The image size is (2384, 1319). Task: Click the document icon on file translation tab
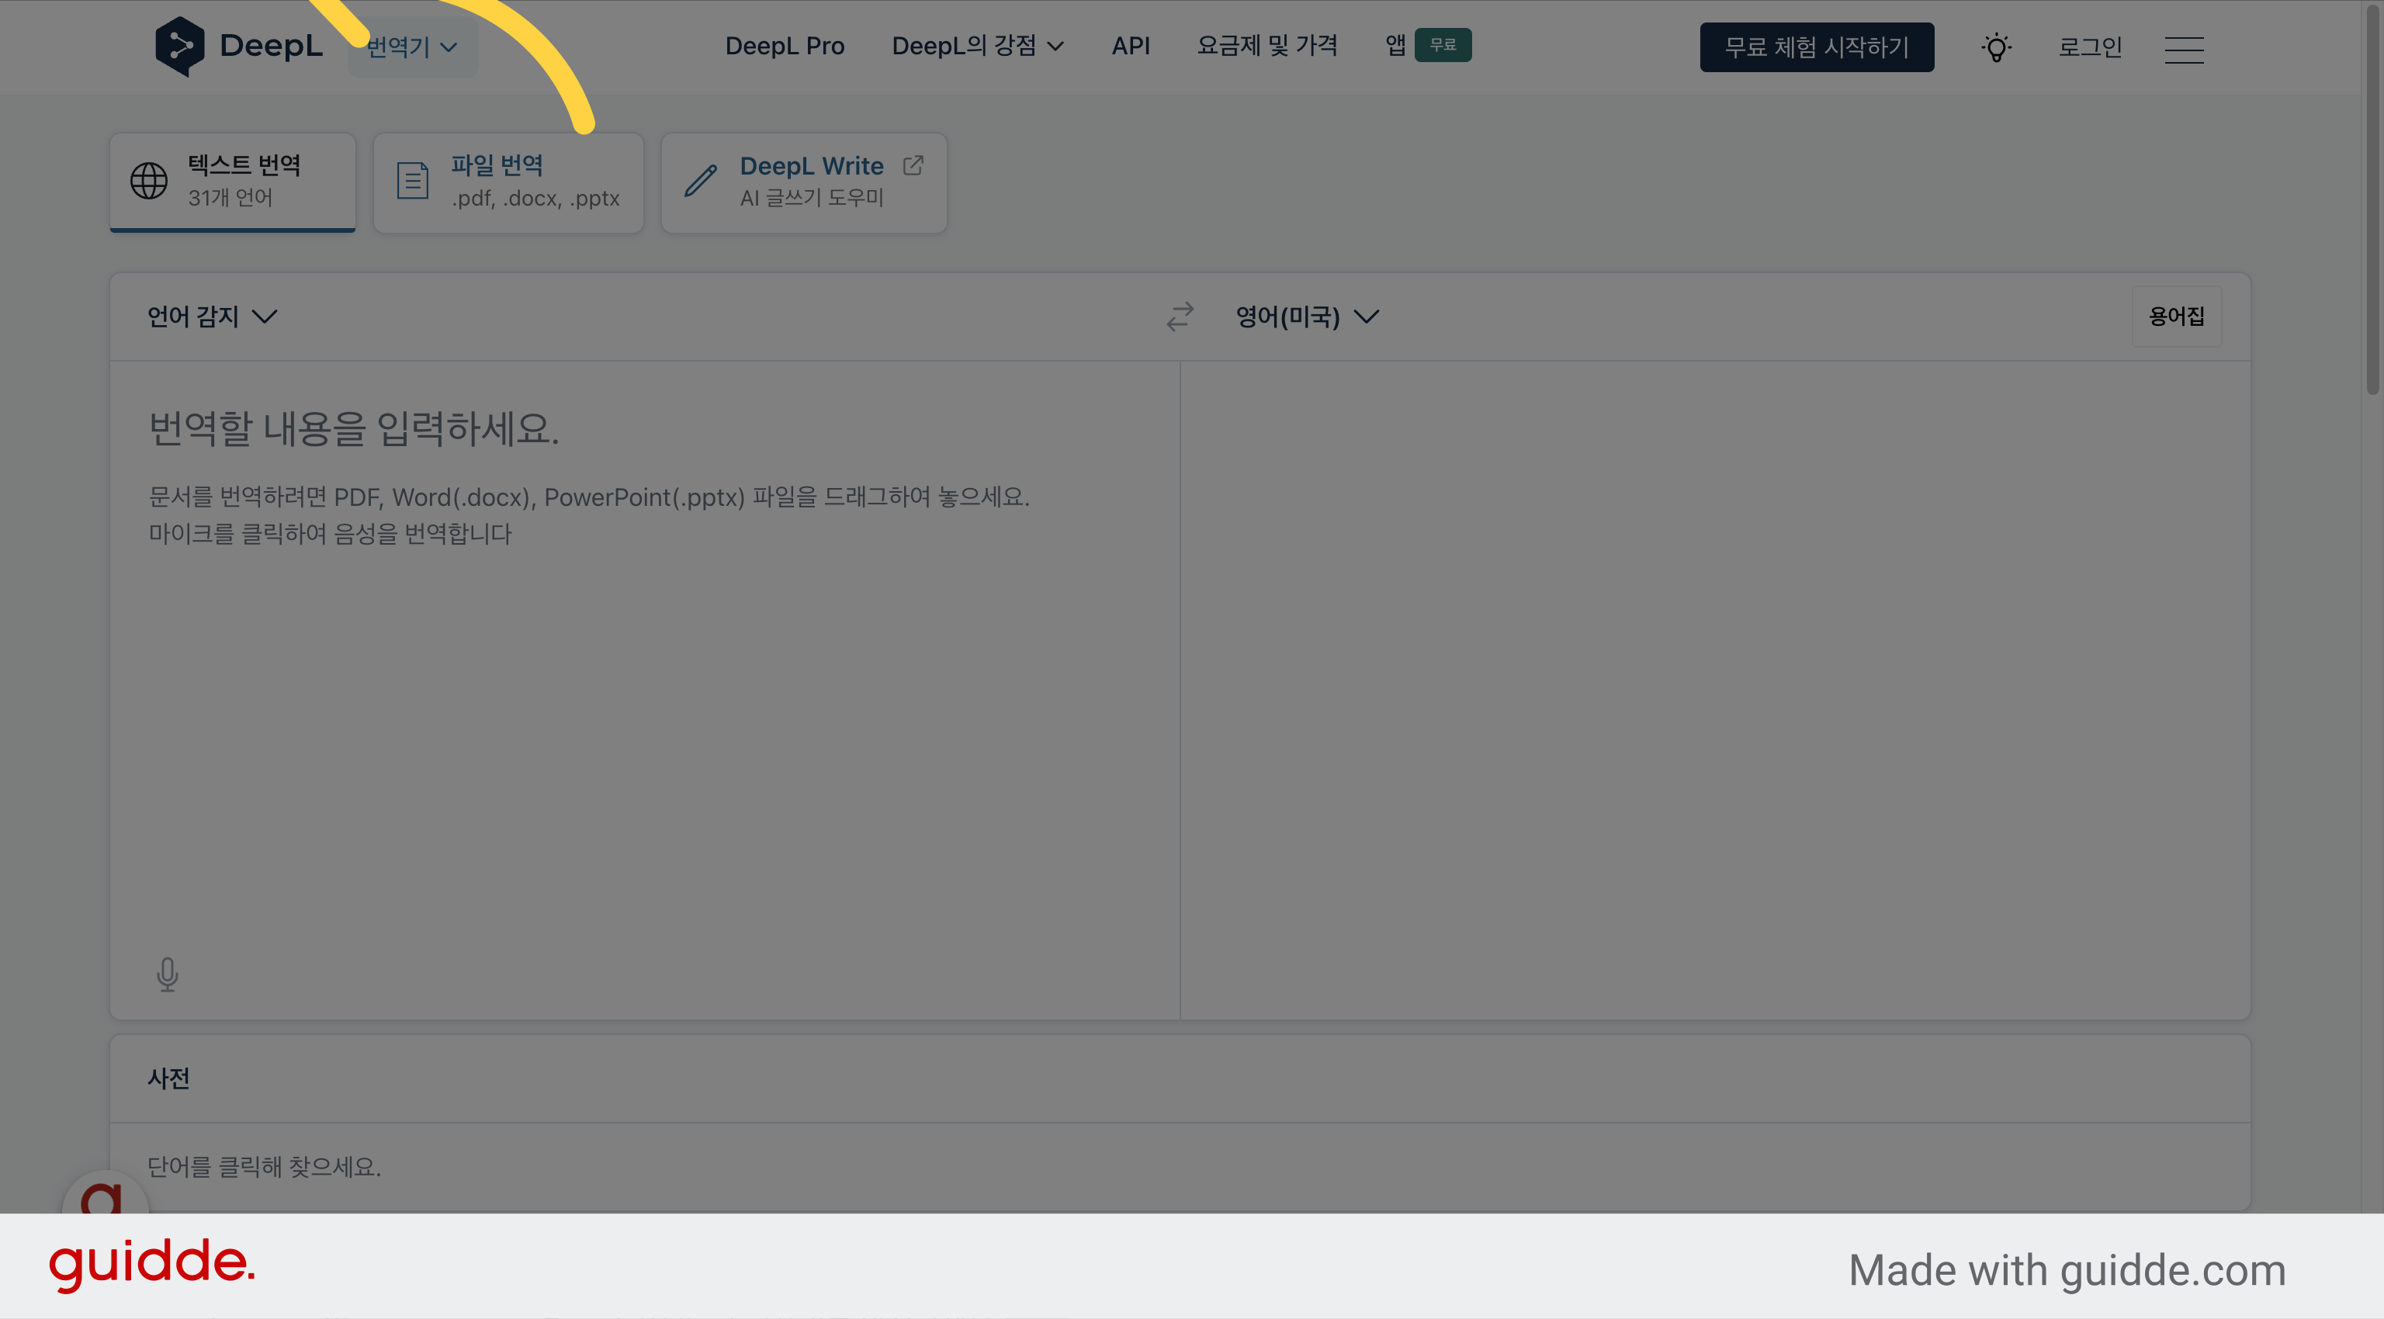412,180
